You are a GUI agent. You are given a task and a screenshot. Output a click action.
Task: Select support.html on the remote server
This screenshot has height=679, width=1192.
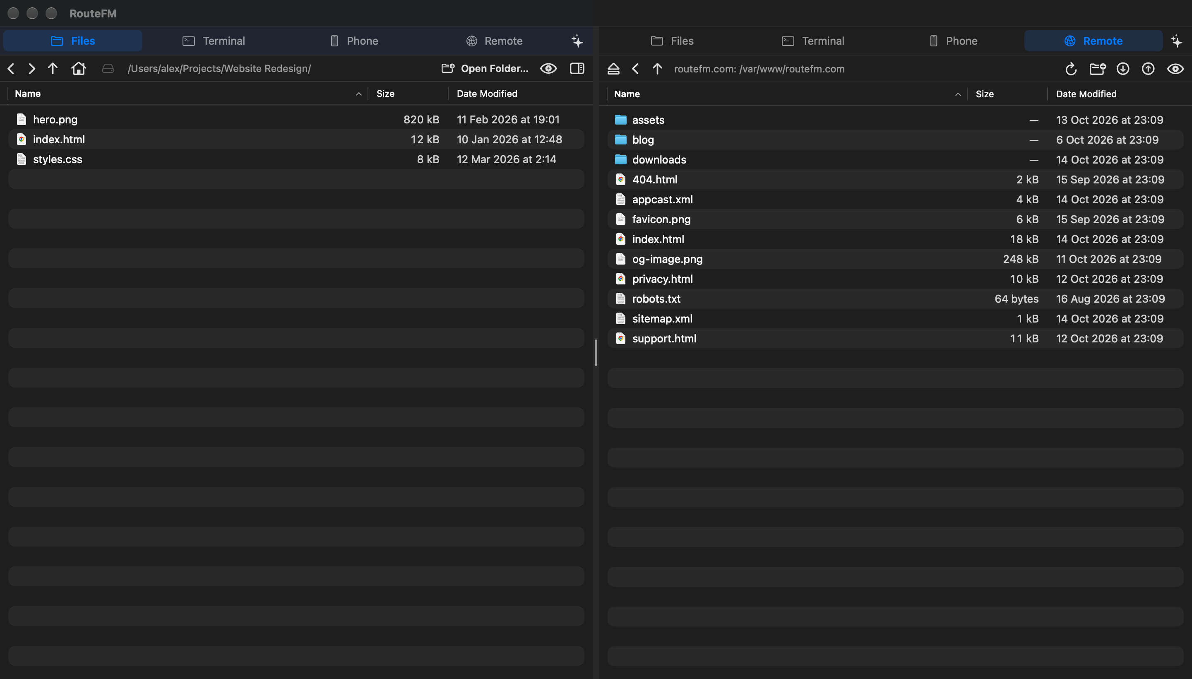(x=895, y=339)
